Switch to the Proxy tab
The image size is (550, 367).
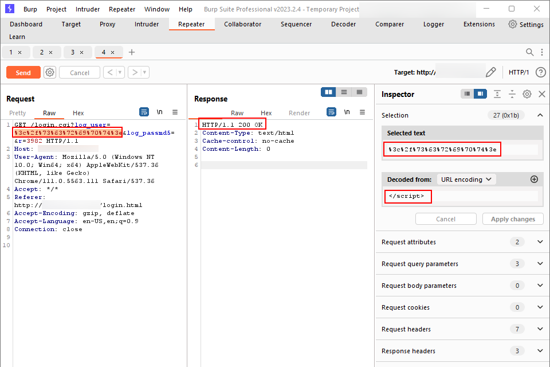[107, 24]
